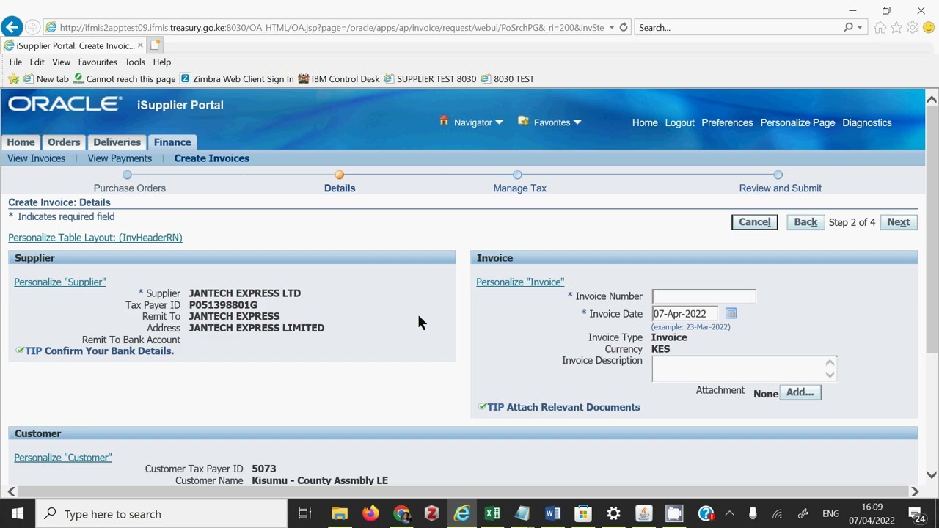Go to View Payments subtab
Viewport: 939px width, 528px height.
tap(120, 158)
